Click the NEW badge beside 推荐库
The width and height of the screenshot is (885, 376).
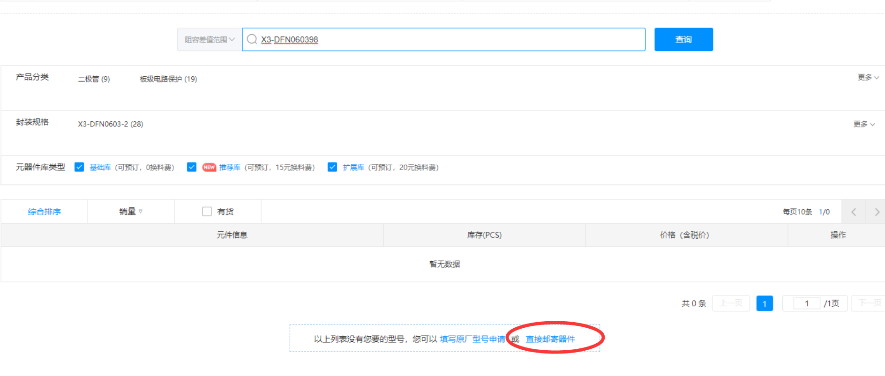209,168
